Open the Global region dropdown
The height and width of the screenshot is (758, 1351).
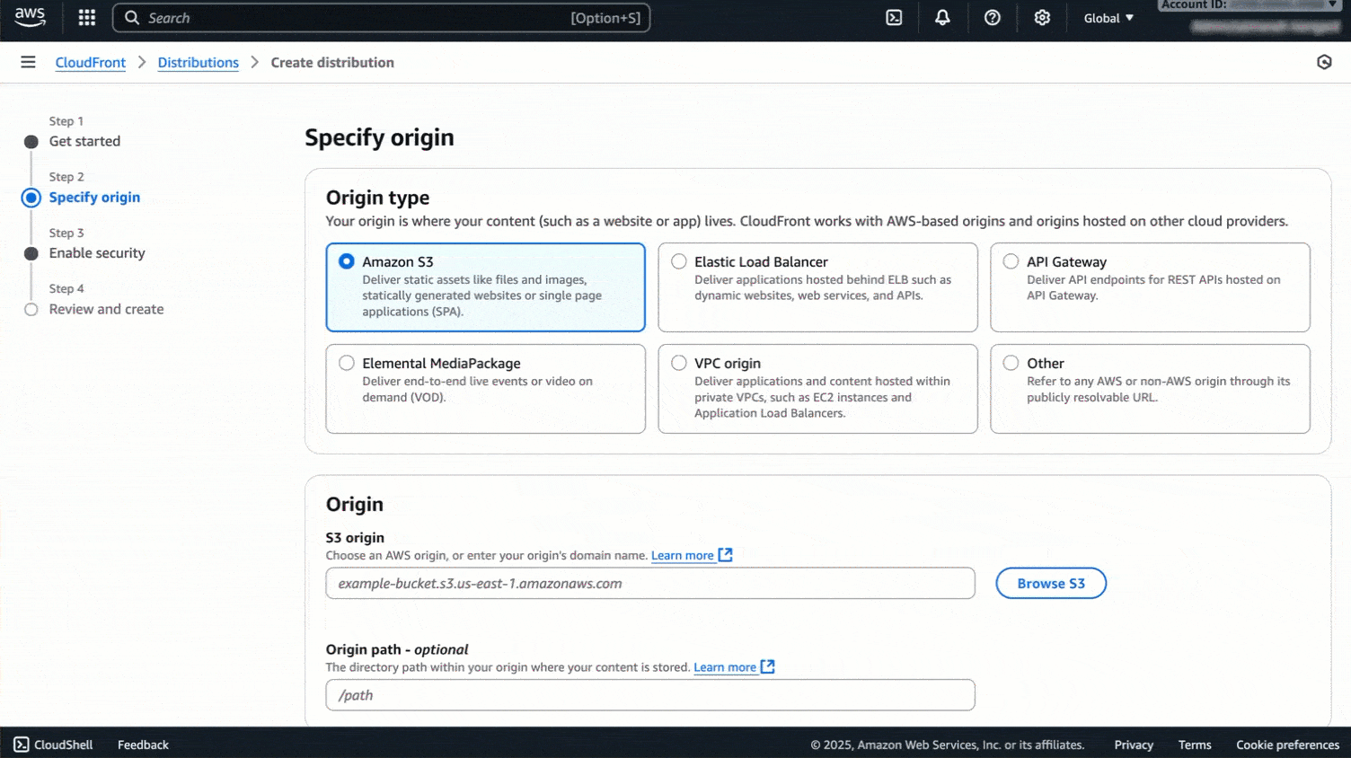tap(1108, 17)
